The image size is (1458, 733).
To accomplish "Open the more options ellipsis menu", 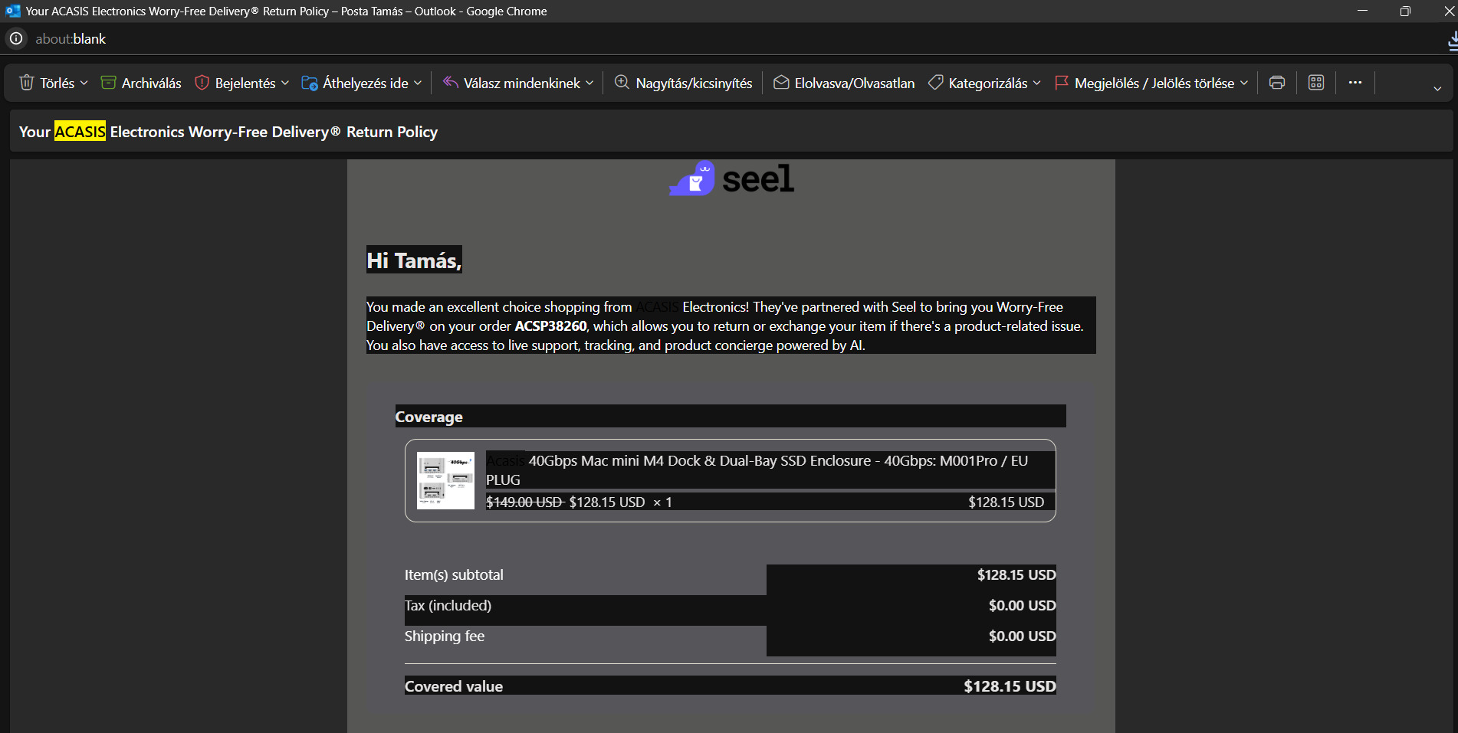I will click(x=1355, y=83).
